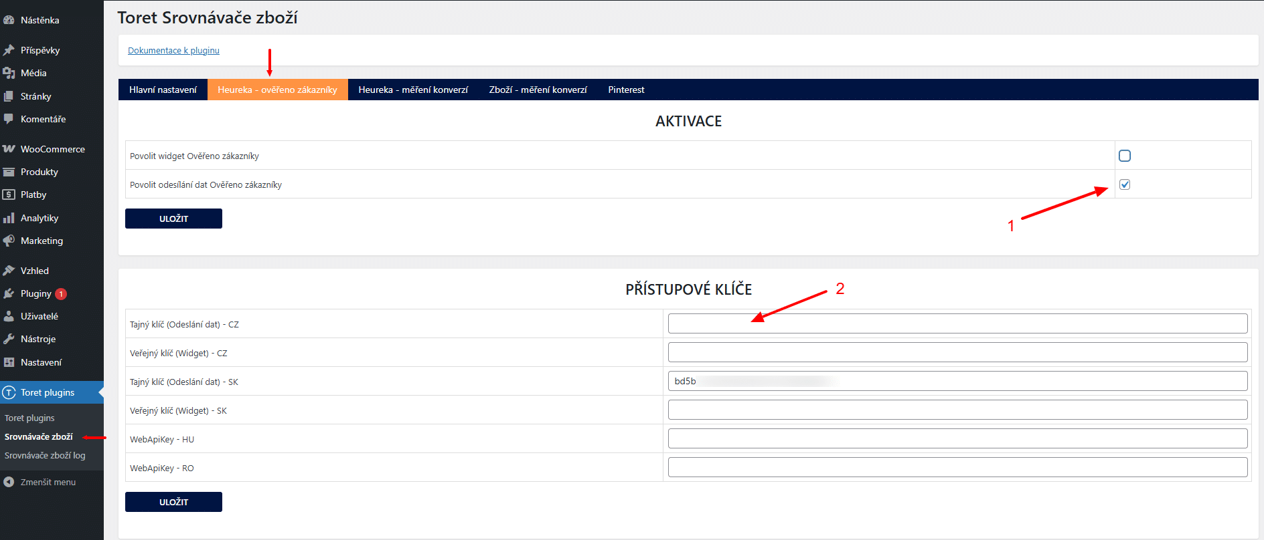Enable the Povolit widget Ověřeno zákazníky checkbox

(x=1125, y=156)
